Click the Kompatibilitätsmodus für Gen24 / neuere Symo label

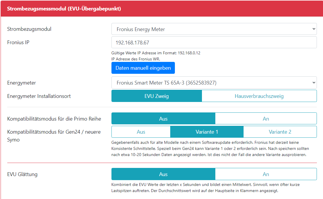pos(54,136)
